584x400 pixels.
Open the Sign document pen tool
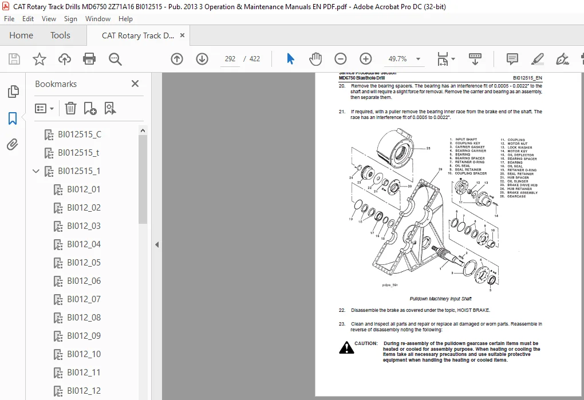[562, 59]
